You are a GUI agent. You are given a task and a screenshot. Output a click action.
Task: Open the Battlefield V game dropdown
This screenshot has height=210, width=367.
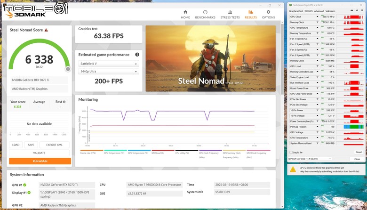point(109,64)
